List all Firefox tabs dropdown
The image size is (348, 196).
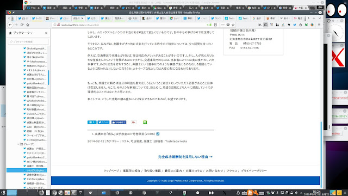pos(320,18)
